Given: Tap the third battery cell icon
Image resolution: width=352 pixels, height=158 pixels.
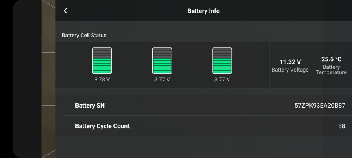Looking at the screenshot, I should coord(222,60).
